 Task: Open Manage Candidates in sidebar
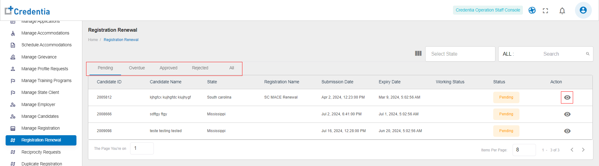click(40, 116)
